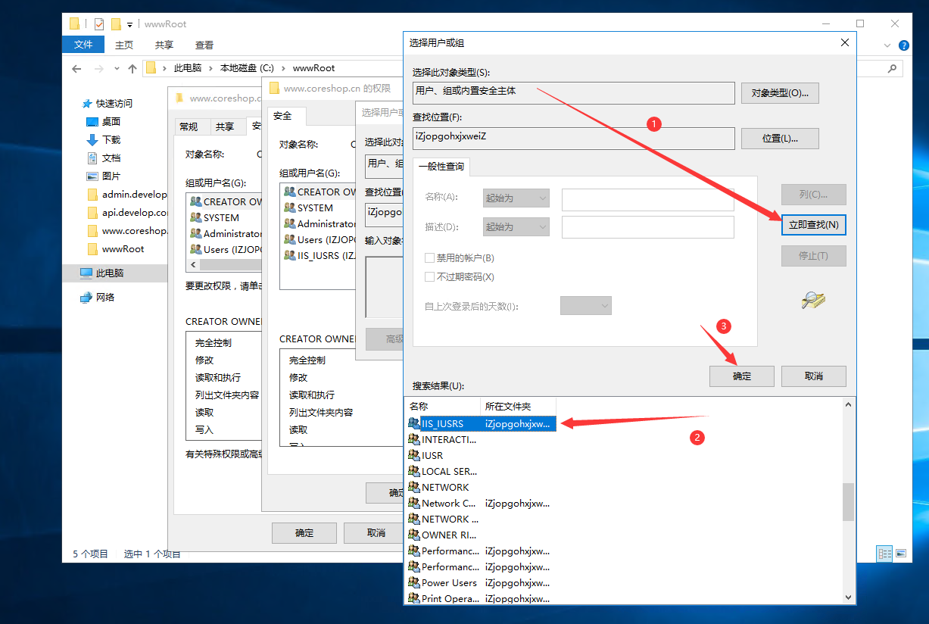
Task: Toggle 不过期密码 checkbox
Action: point(430,276)
